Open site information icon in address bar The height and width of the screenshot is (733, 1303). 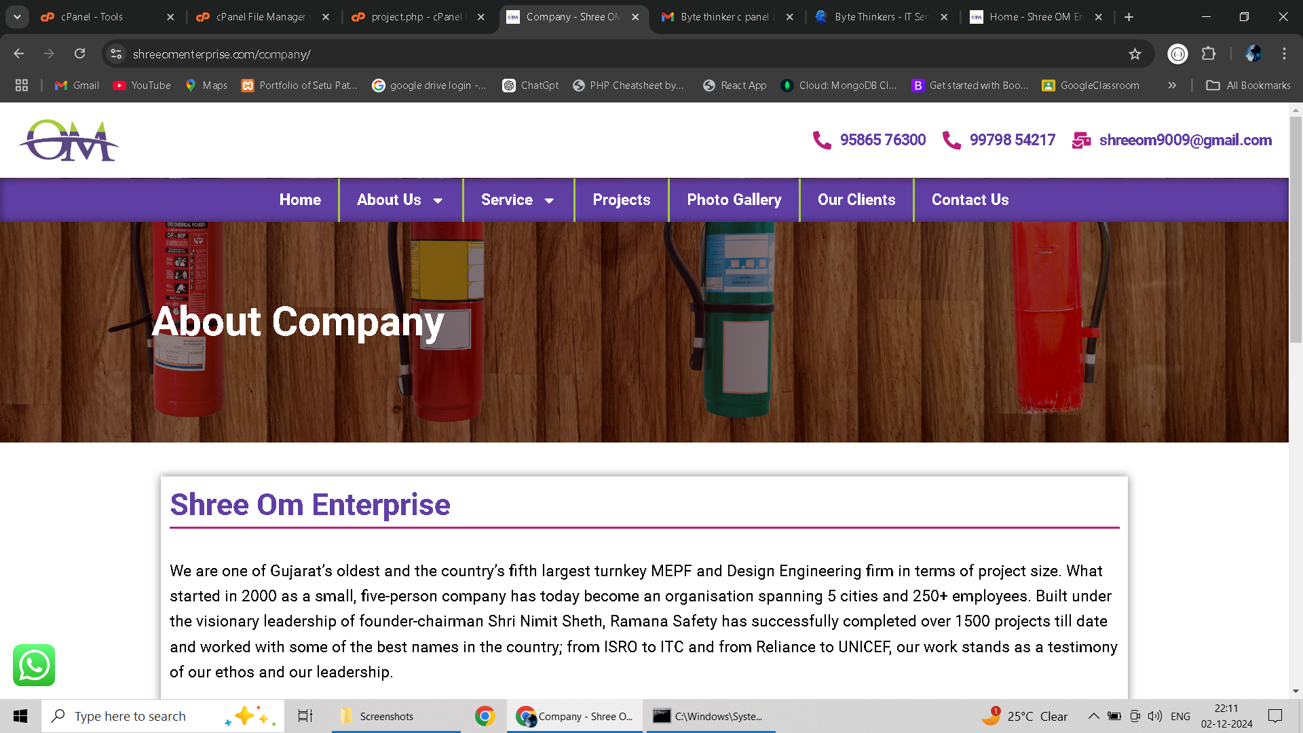[x=117, y=54]
